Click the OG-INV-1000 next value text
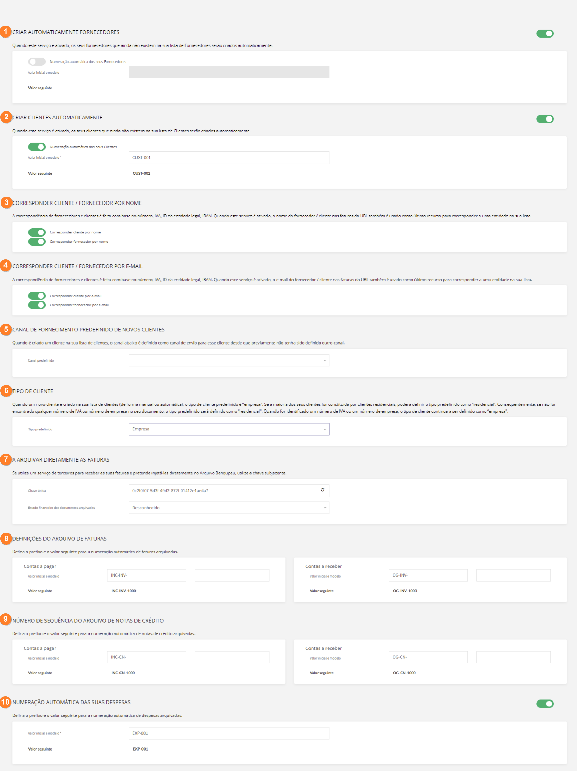Image resolution: width=577 pixels, height=771 pixels. pyautogui.click(x=405, y=591)
